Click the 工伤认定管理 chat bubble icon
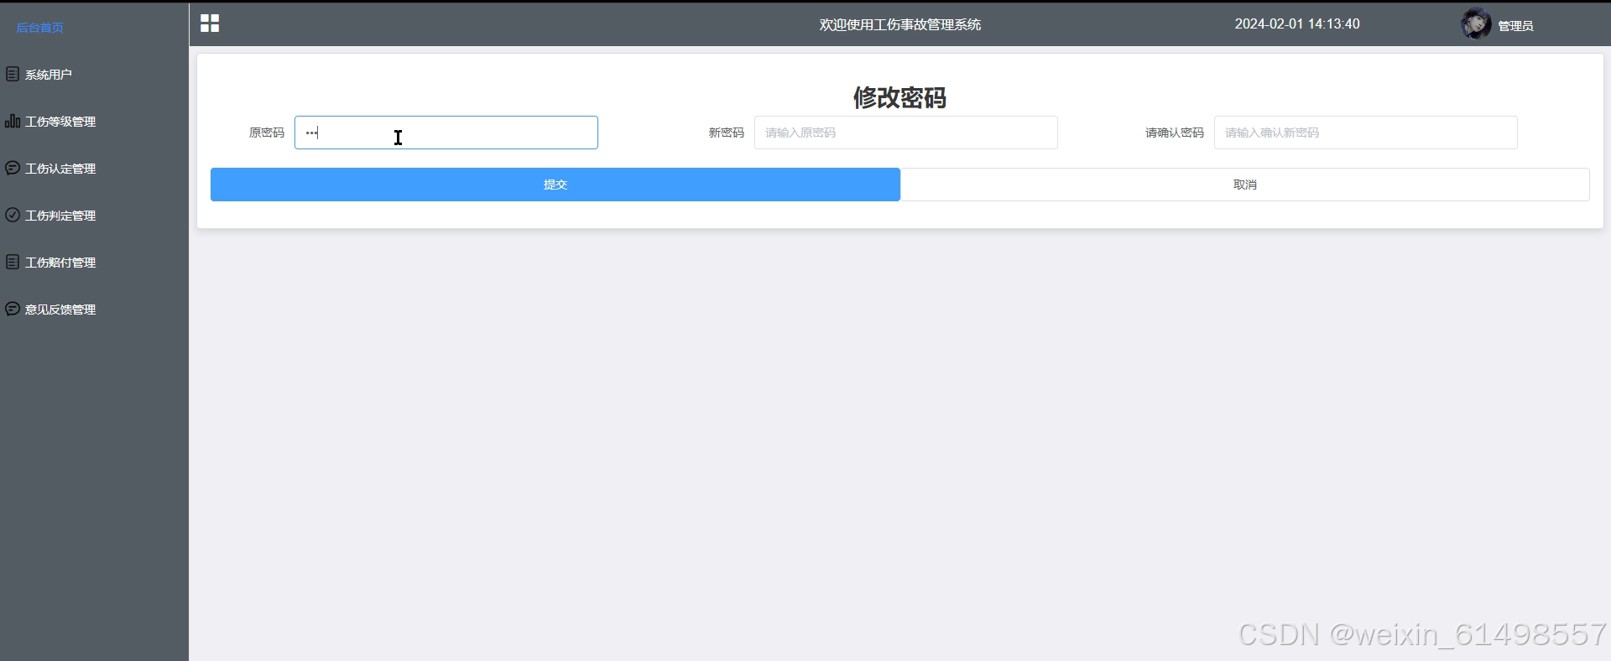 click(13, 168)
